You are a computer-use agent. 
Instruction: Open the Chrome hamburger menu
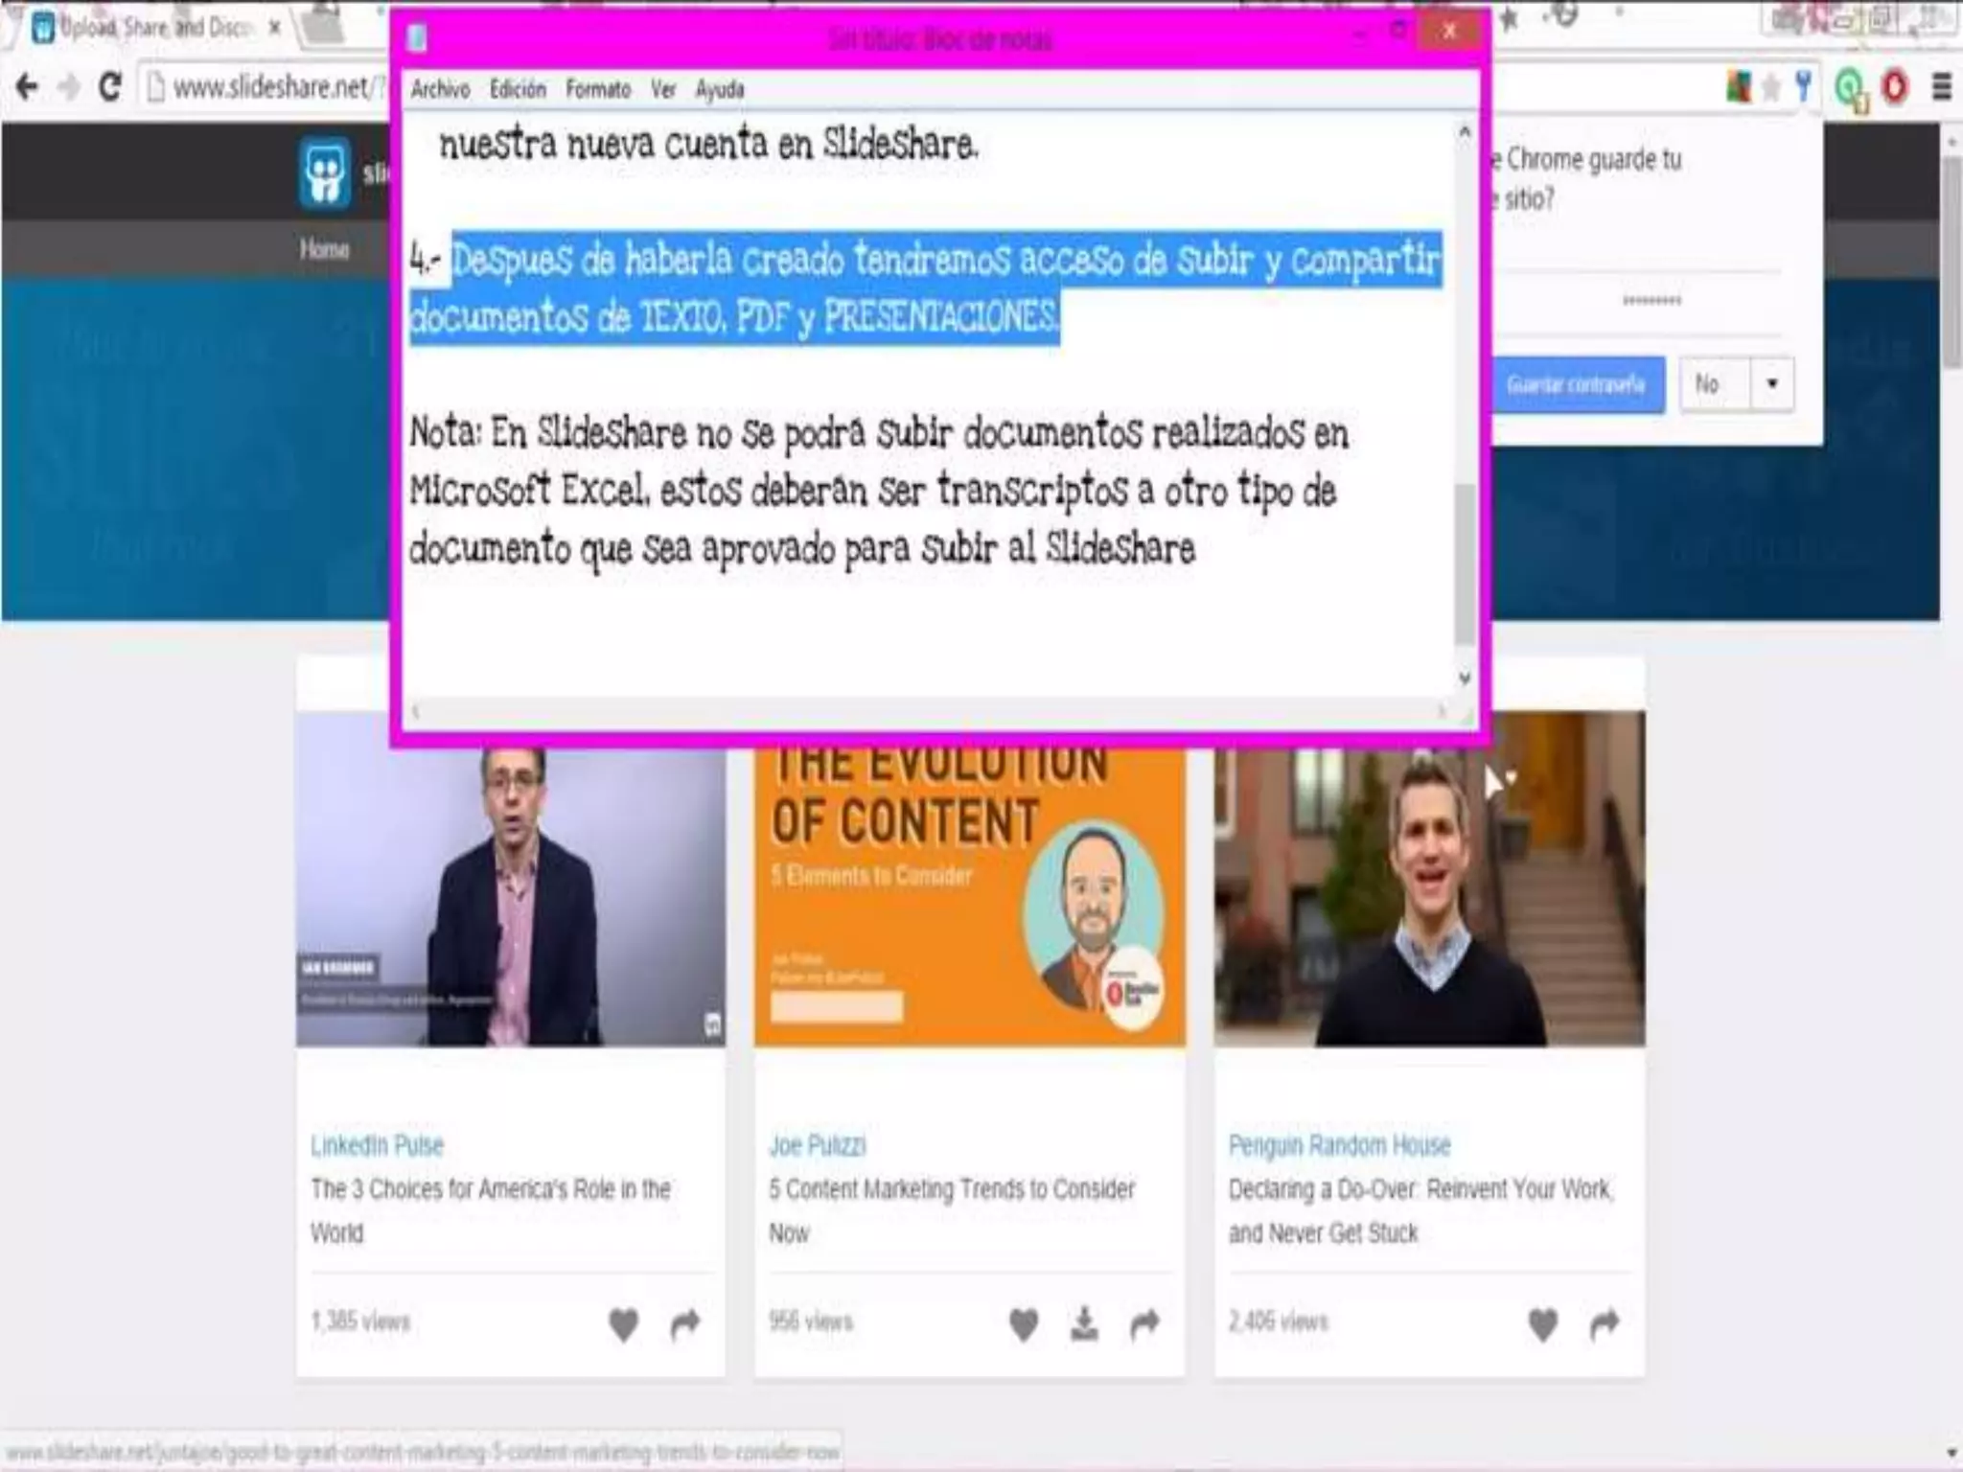click(1941, 87)
